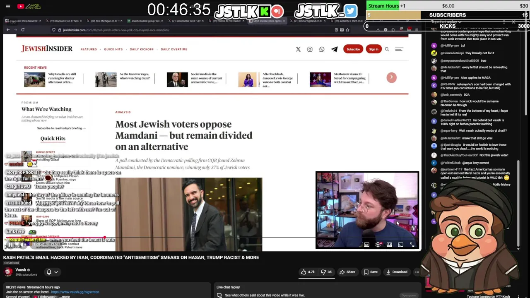Open chat options three-dot menu
The width and height of the screenshot is (530, 298).
(x=504, y=22)
